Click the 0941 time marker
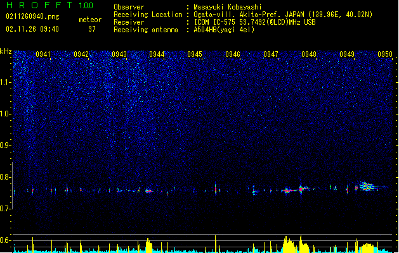Viewport: 399px width, 253px height. tap(43, 54)
